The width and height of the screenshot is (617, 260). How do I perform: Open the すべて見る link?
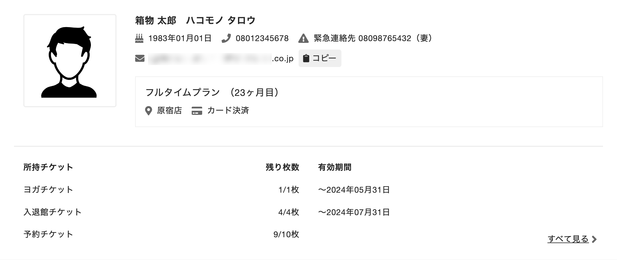click(x=568, y=239)
